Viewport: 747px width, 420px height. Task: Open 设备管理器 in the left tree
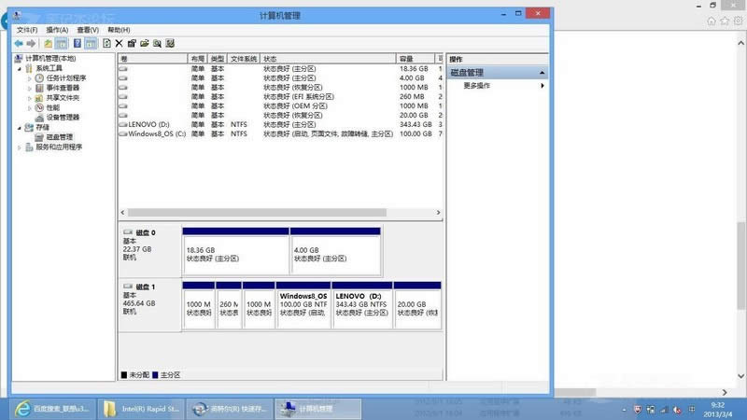(x=63, y=118)
